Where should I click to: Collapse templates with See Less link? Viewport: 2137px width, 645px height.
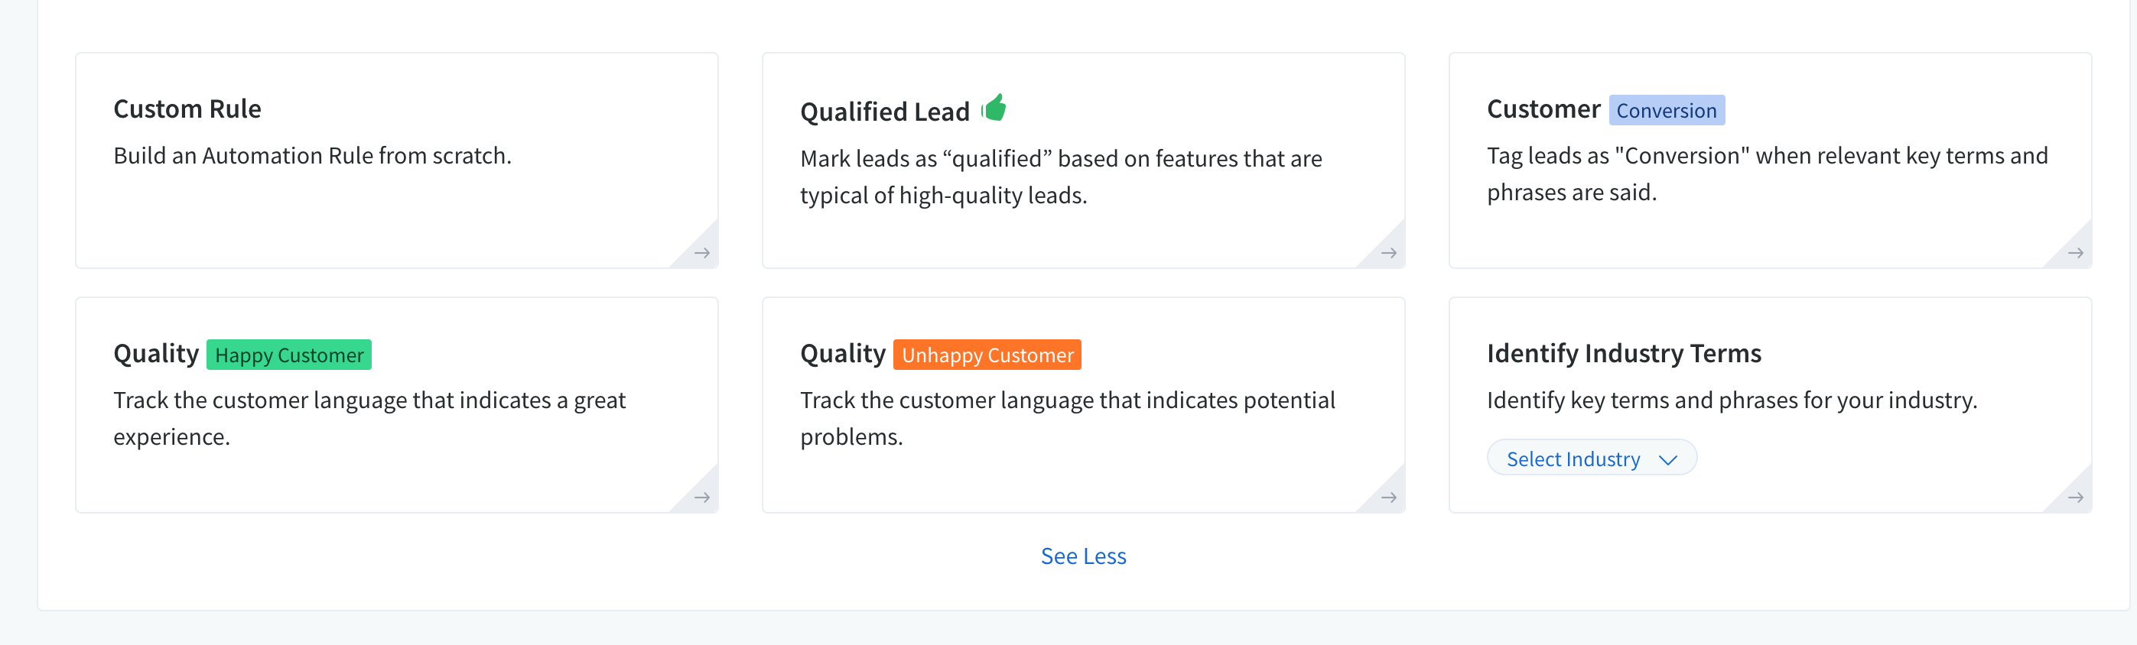pos(1084,556)
